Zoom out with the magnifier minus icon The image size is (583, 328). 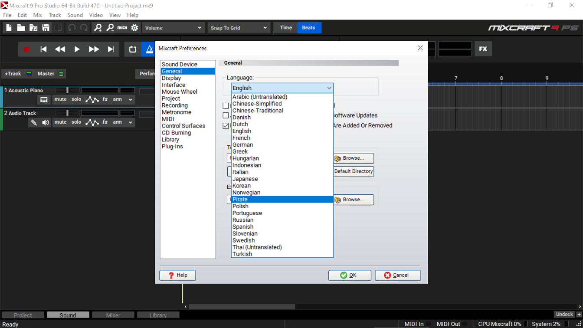click(x=110, y=28)
